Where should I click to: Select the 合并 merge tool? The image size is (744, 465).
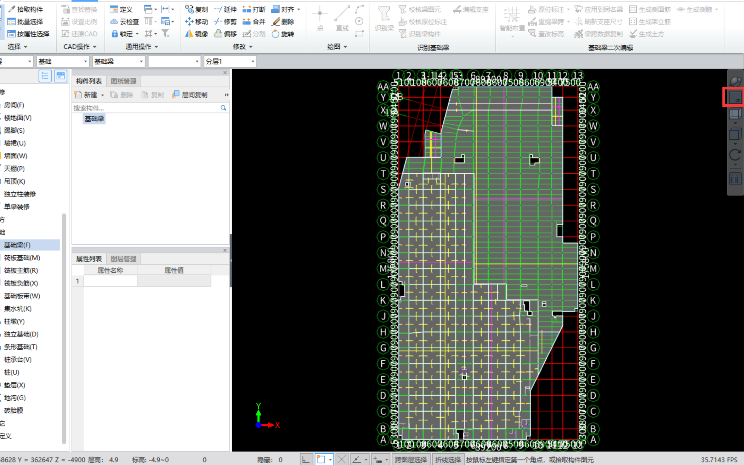[x=254, y=22]
